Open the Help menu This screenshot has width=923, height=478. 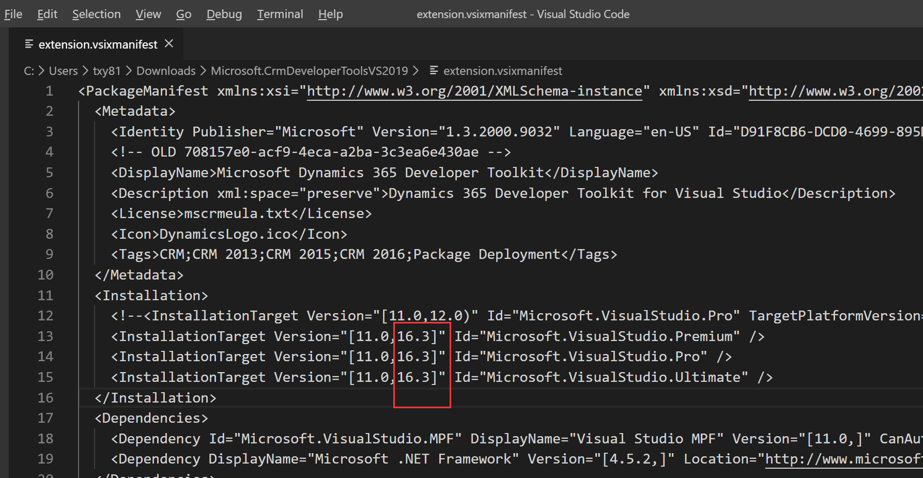point(331,14)
